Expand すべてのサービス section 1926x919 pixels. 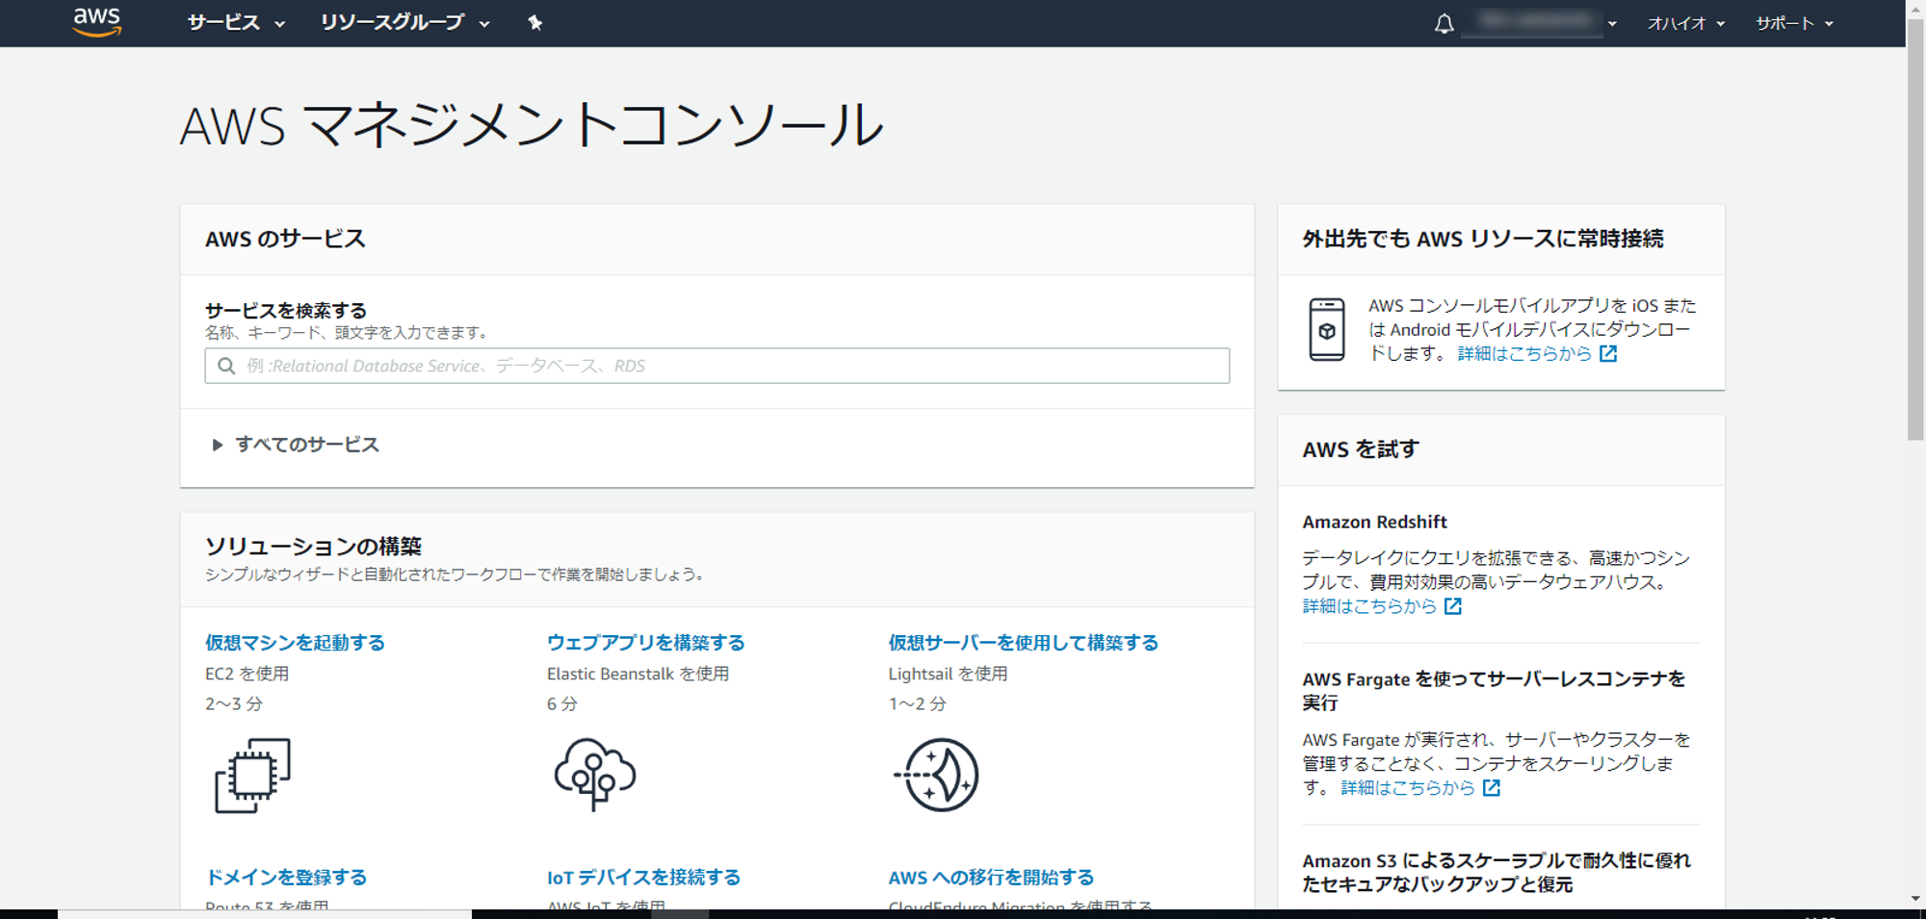pyautogui.click(x=296, y=445)
